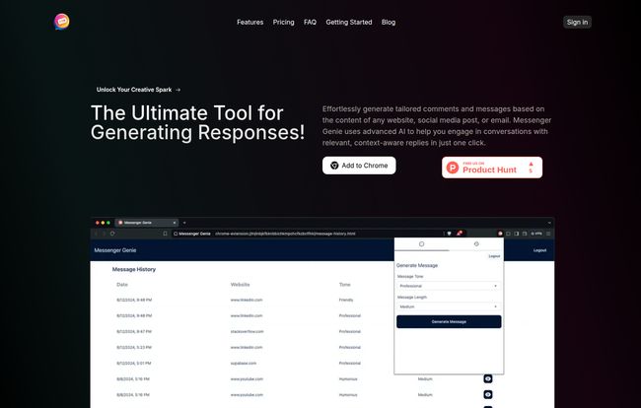Viewport: 641px width, 408px height.
Task: Click the 8/12/2024, 5:01 PM date cell
Action: coord(134,363)
